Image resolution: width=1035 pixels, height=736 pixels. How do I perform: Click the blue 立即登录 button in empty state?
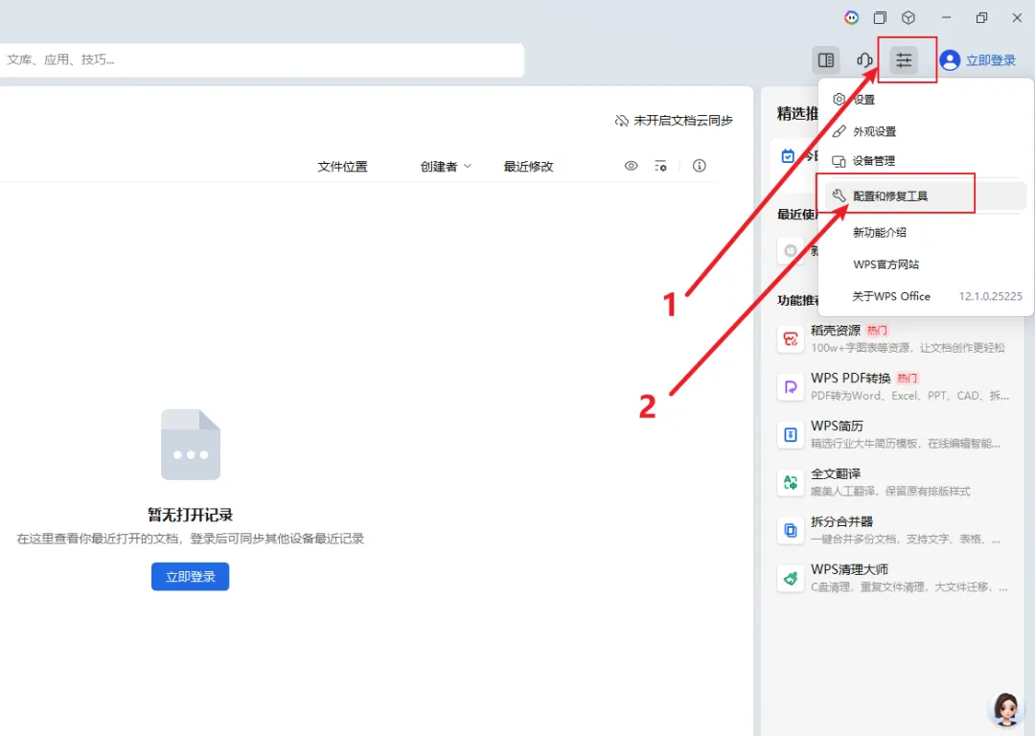point(190,576)
